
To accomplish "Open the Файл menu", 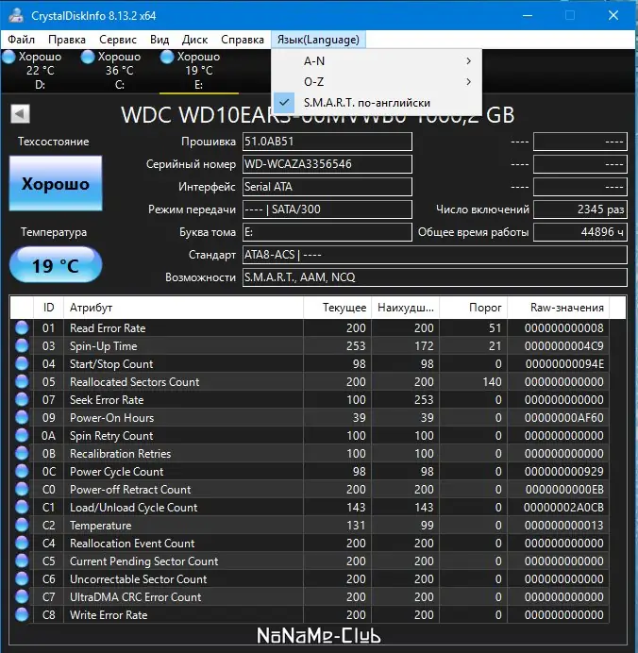I will coord(22,40).
